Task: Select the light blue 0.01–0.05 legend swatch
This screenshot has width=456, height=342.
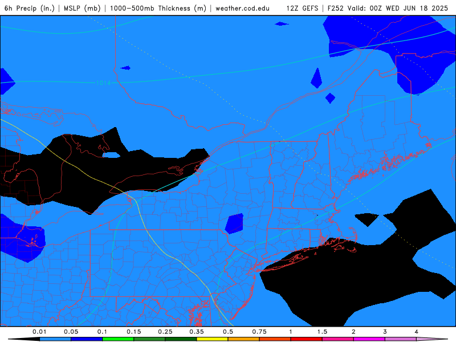Action: [x=55, y=339]
